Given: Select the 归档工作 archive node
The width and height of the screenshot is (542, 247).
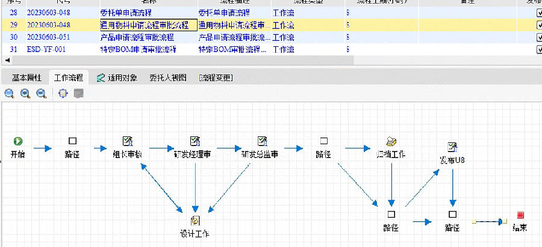Looking at the screenshot, I should [x=391, y=141].
